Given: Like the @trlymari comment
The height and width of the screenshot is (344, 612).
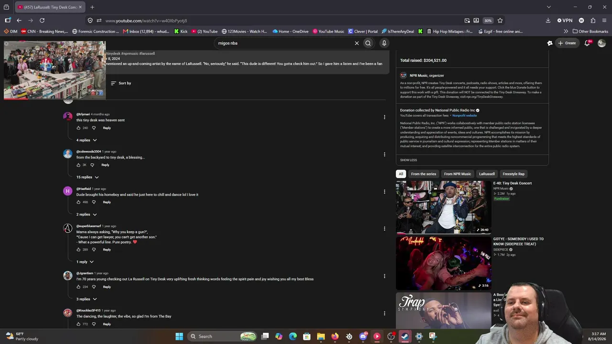Looking at the screenshot, I should [78, 128].
